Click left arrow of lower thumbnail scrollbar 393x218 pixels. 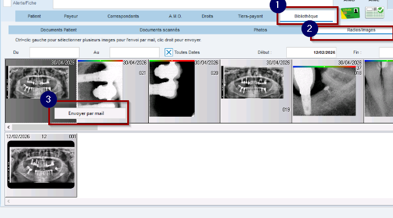[9, 201]
